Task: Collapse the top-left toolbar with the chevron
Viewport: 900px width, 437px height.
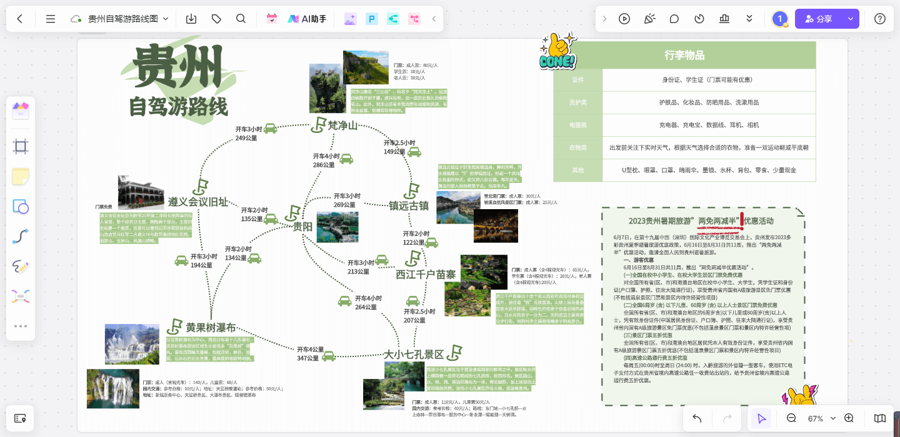Action: (434, 19)
